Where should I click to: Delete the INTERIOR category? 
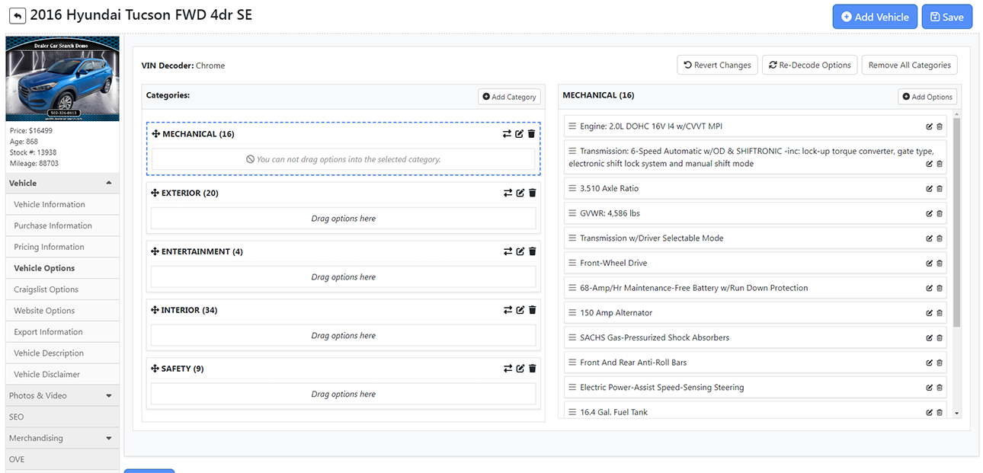(x=532, y=310)
